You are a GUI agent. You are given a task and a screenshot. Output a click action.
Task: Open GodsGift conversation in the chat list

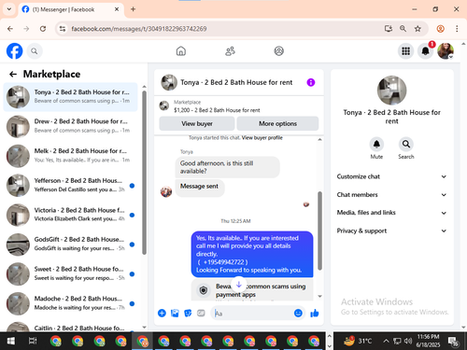click(x=70, y=245)
